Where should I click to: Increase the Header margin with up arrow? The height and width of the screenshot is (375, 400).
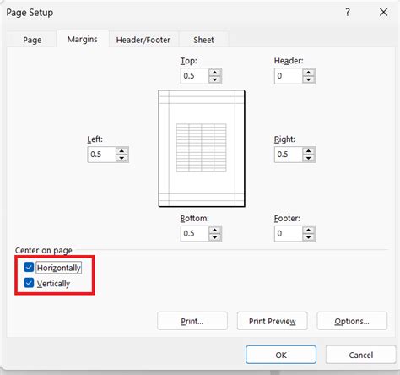click(309, 73)
